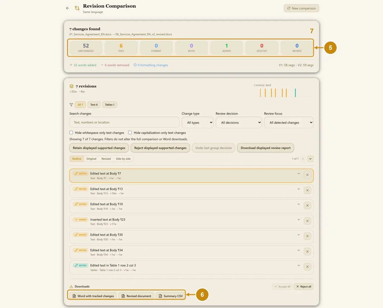Go back using the left arrow icon
383x308 pixels.
pos(68,8)
